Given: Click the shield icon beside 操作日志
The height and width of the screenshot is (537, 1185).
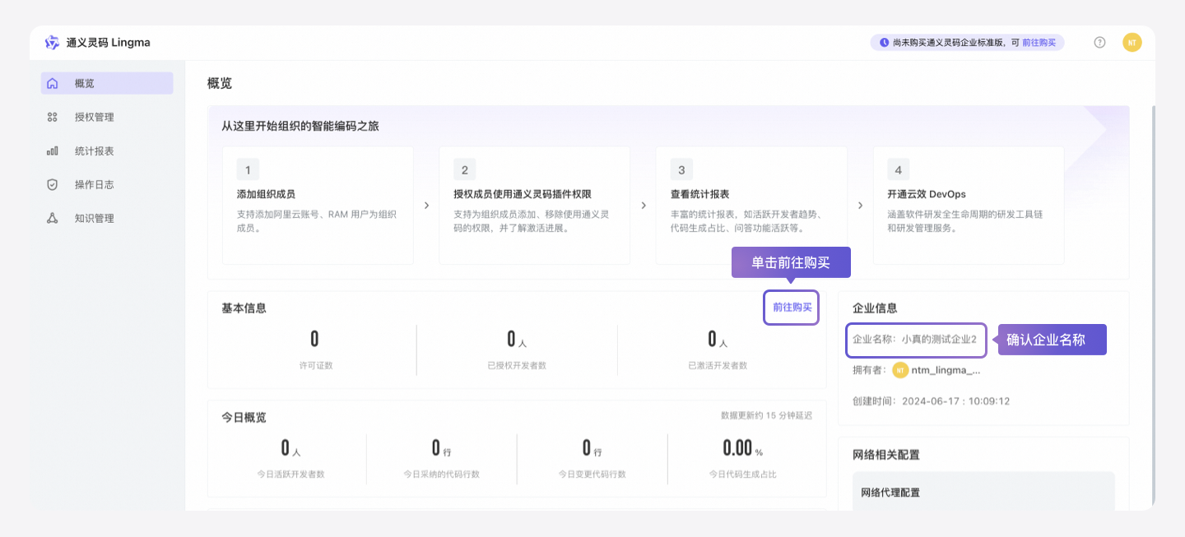Looking at the screenshot, I should 53,185.
